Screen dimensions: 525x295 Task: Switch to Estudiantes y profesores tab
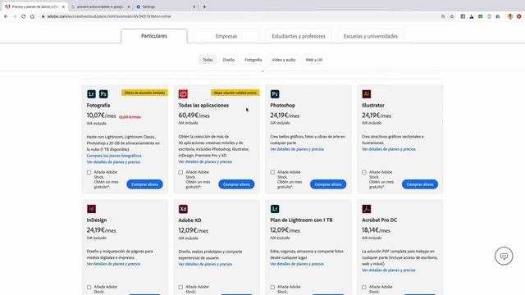coord(299,36)
